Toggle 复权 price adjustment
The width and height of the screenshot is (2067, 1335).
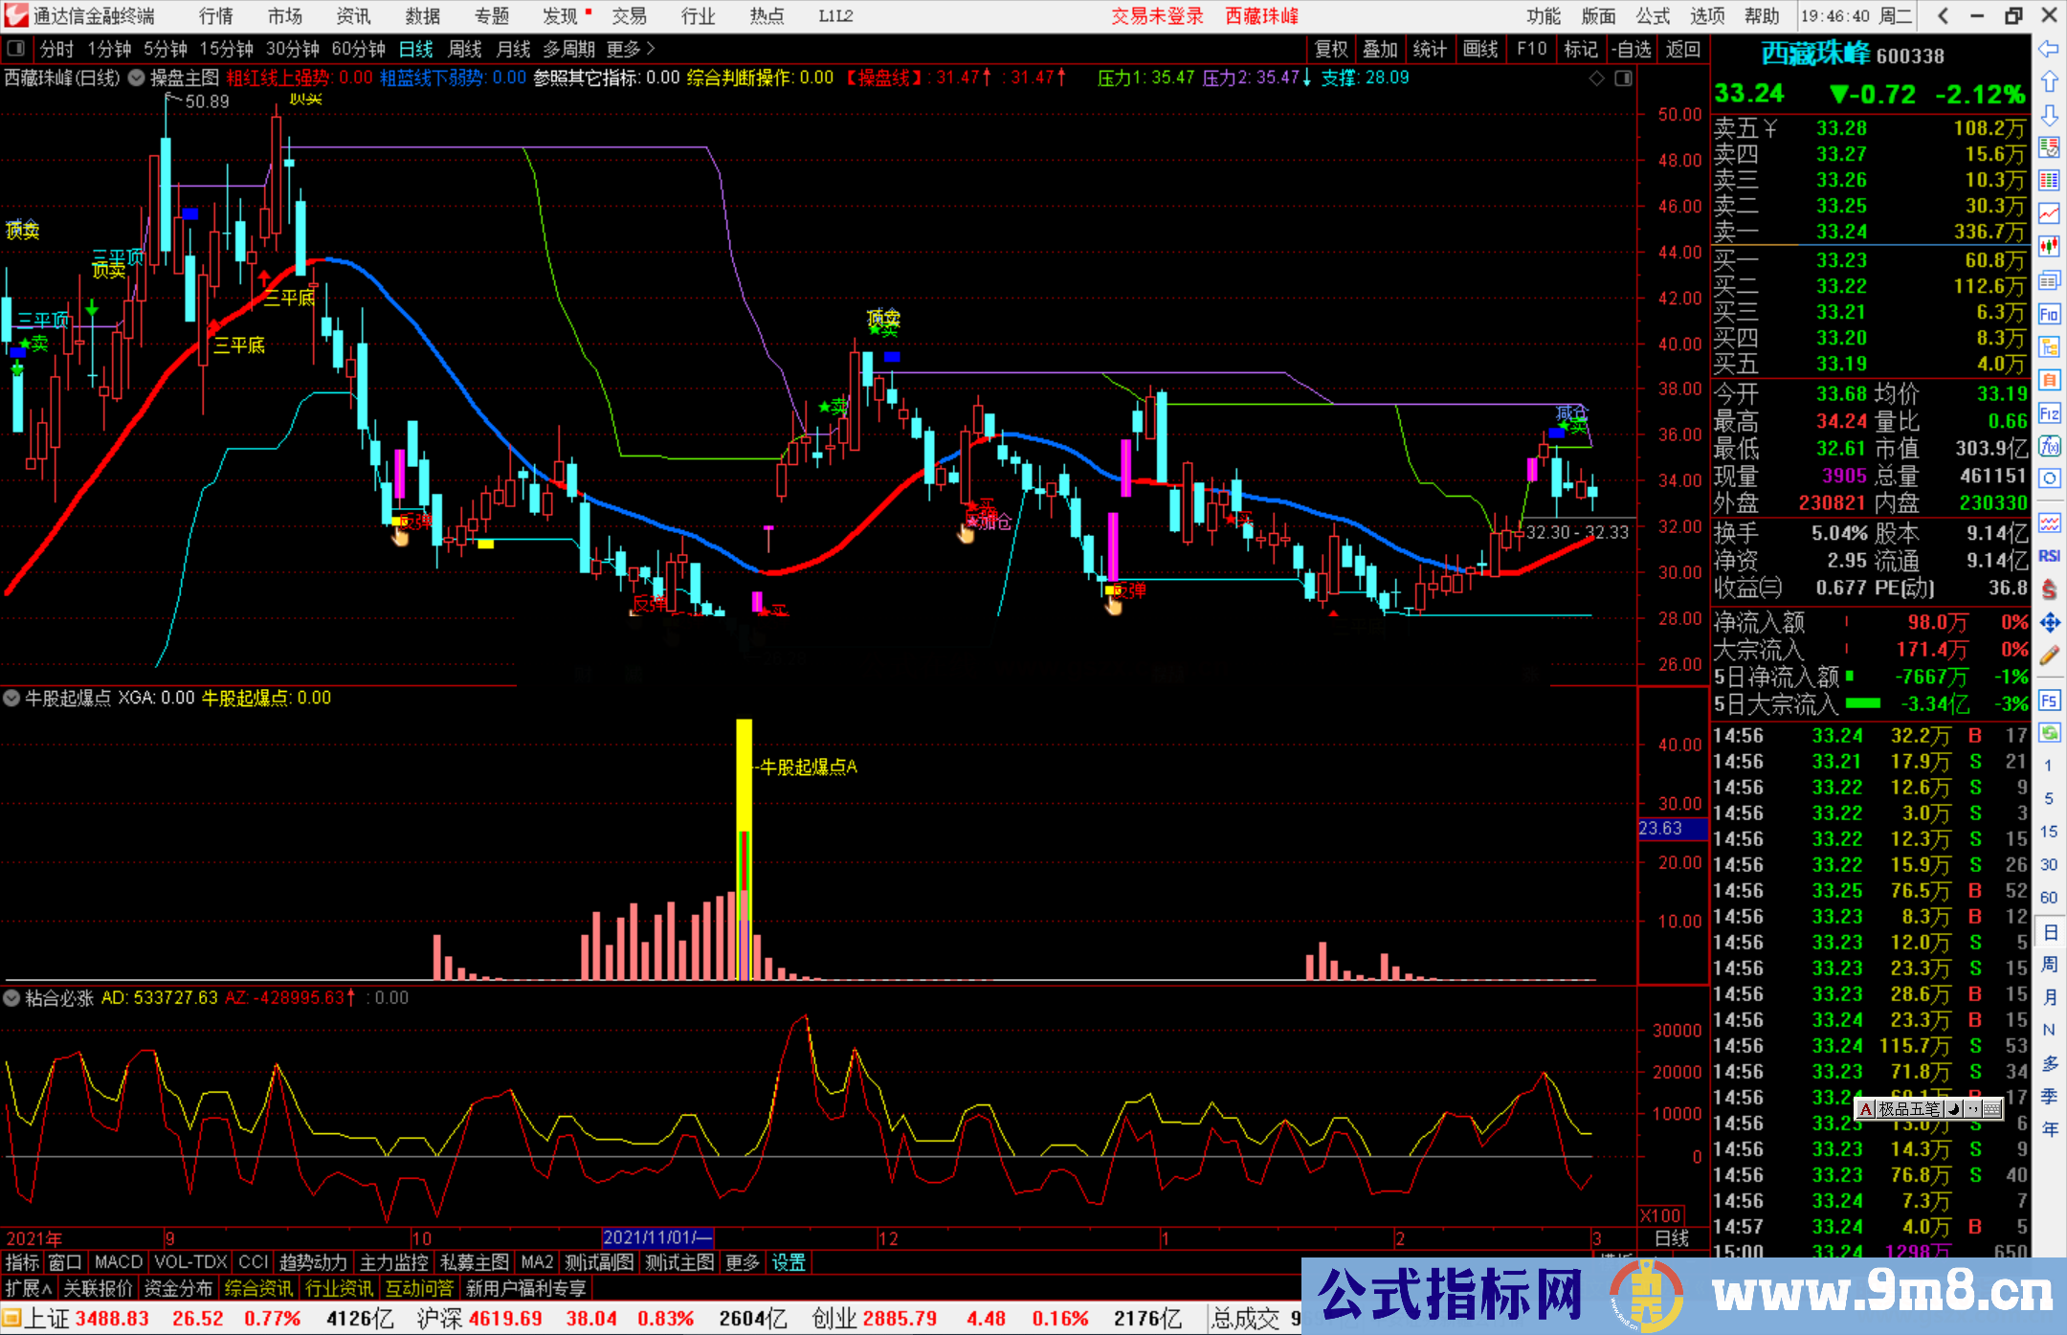coord(1330,49)
